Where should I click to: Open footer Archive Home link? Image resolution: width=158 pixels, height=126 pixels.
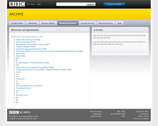click(96, 112)
